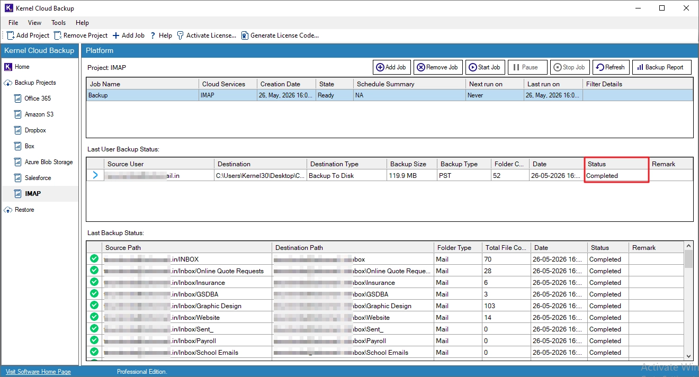This screenshot has height=377, width=699.
Task: Click the Salesforce project icon
Action: pyautogui.click(x=18, y=178)
